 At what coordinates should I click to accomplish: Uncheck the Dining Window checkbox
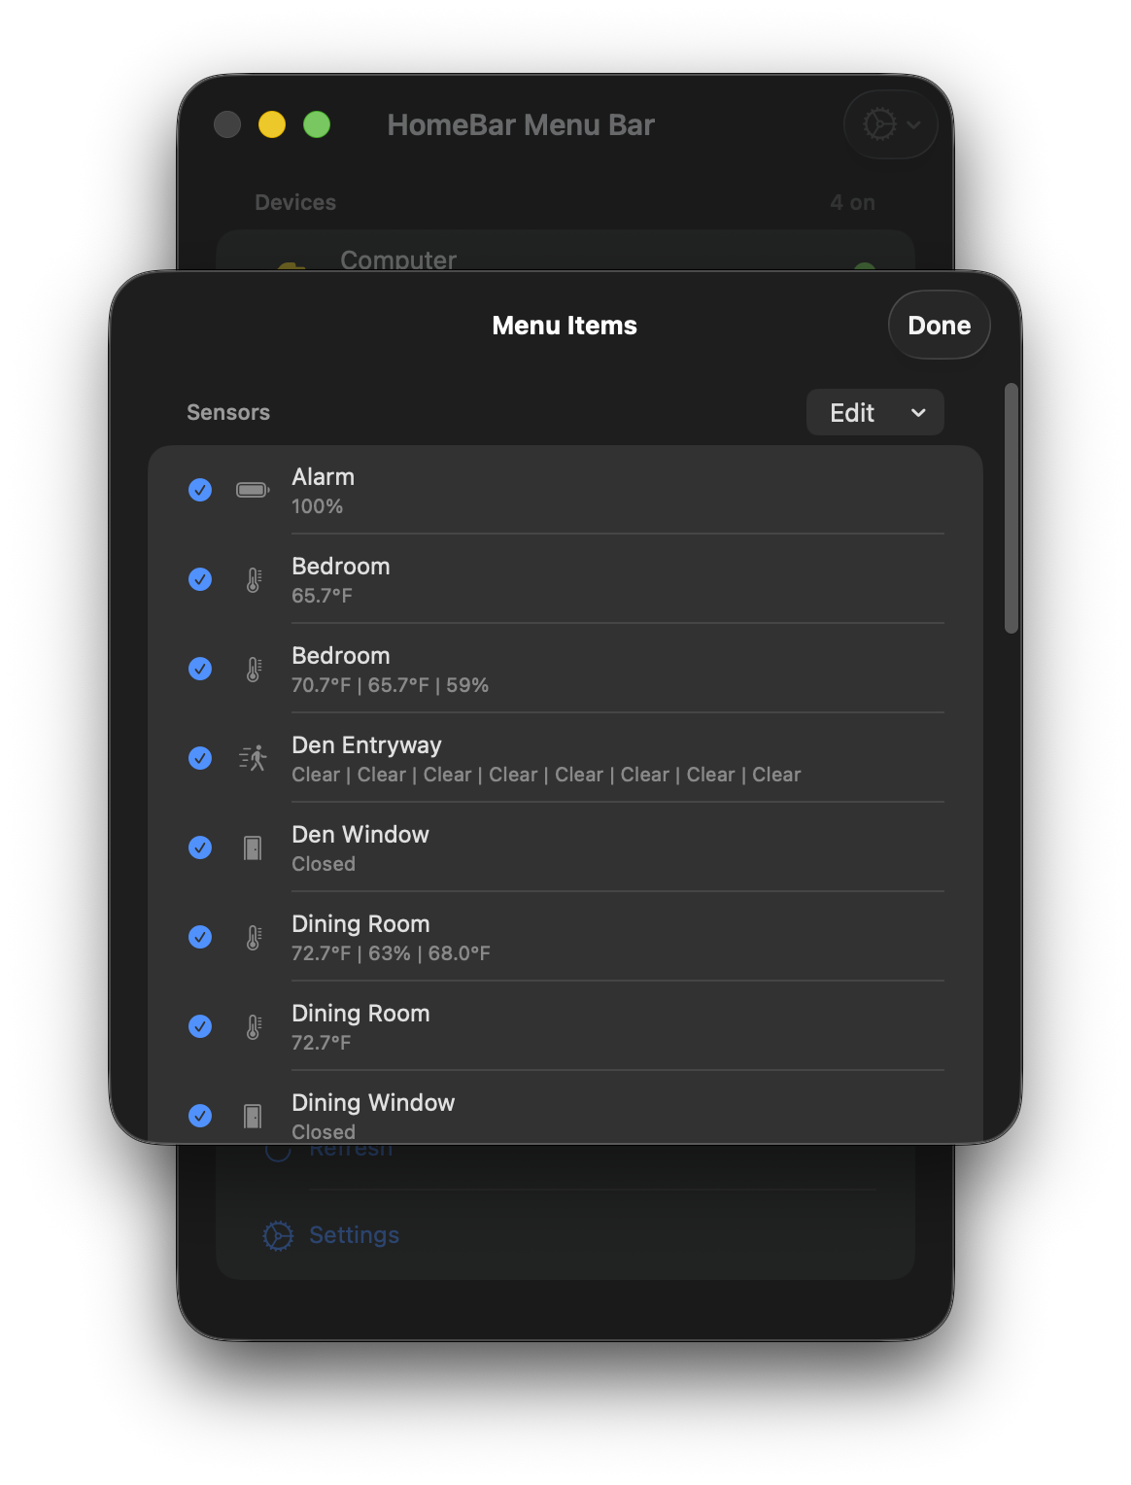(x=200, y=1116)
